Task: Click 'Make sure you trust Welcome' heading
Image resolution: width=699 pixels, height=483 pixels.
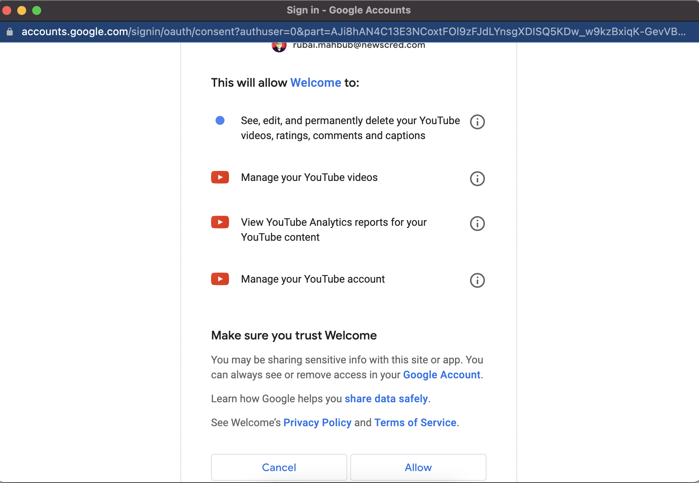Action: (294, 335)
